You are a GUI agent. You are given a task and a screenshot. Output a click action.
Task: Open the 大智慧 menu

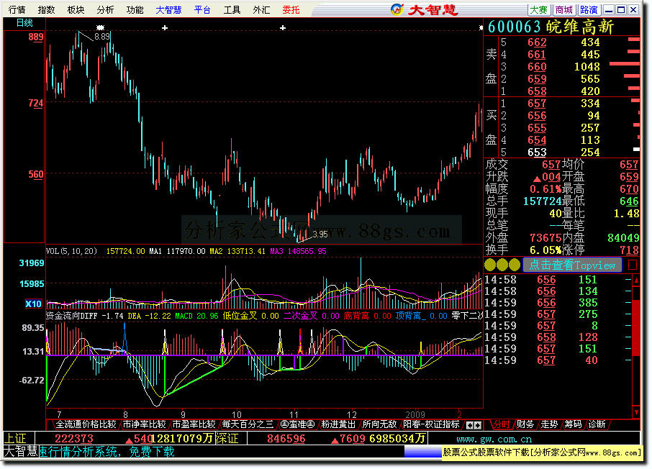tap(168, 9)
